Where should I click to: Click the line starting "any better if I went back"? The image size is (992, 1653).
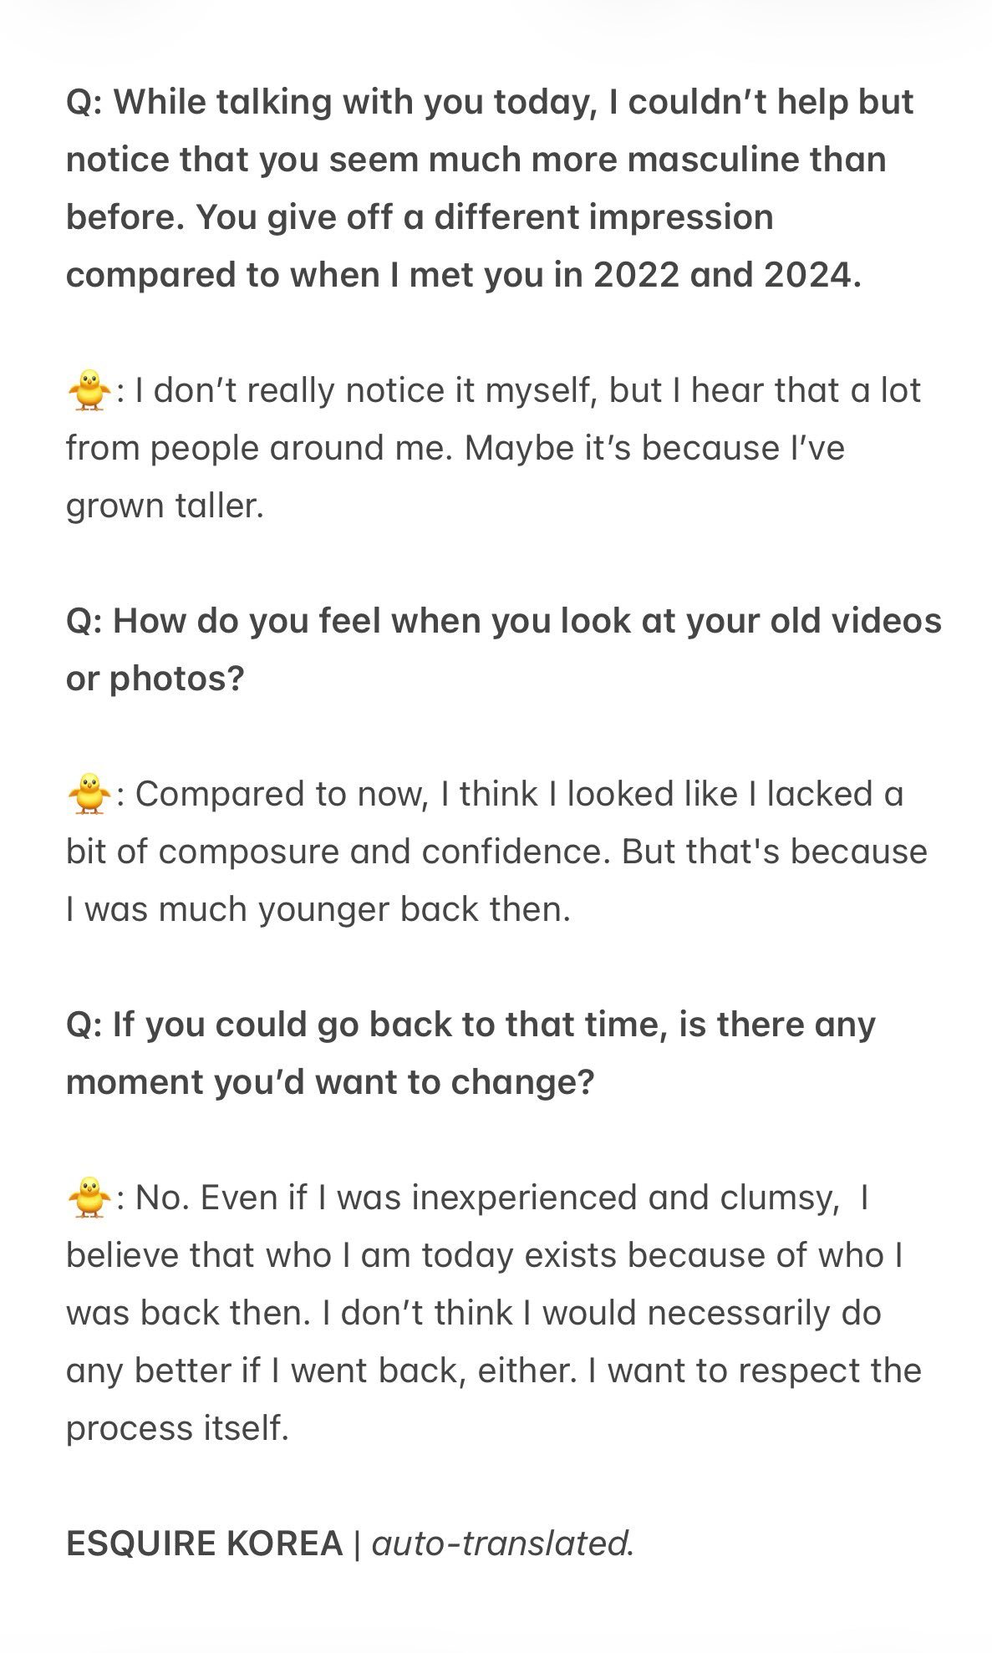494,1371
